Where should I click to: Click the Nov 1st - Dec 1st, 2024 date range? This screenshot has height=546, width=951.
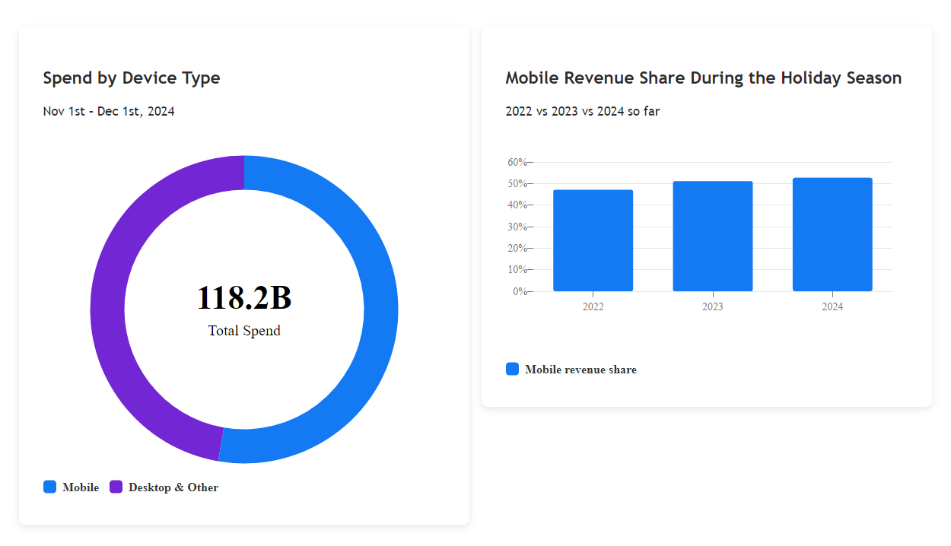pyautogui.click(x=109, y=111)
